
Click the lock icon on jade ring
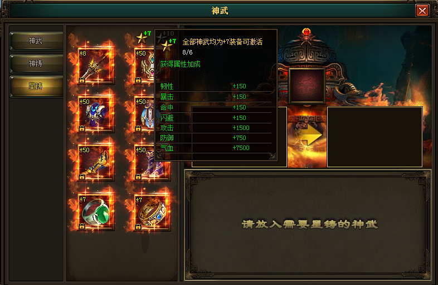click(x=82, y=226)
